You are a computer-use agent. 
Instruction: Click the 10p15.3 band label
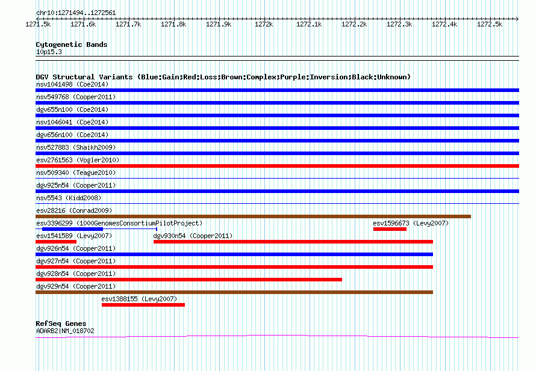click(x=49, y=52)
